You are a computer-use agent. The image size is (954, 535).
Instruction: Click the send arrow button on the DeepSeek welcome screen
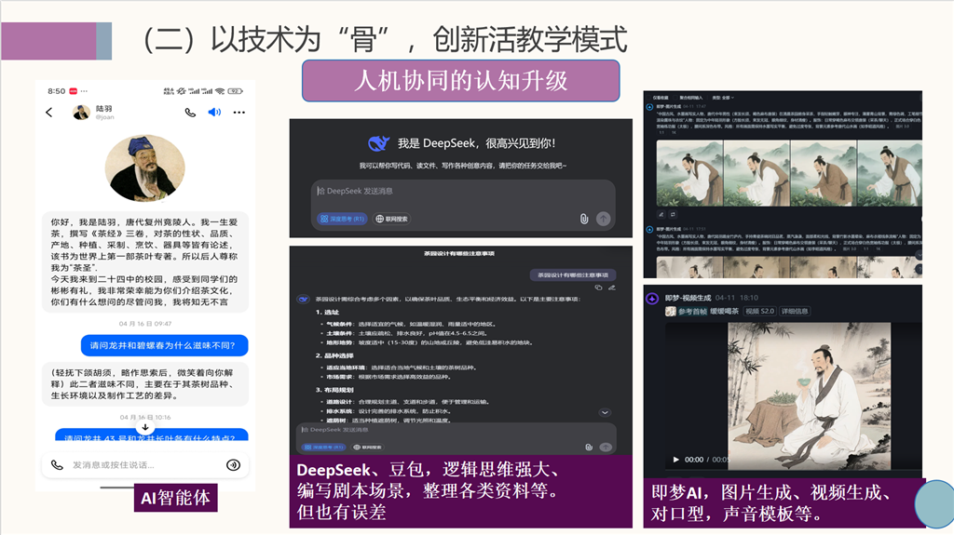[x=603, y=219]
